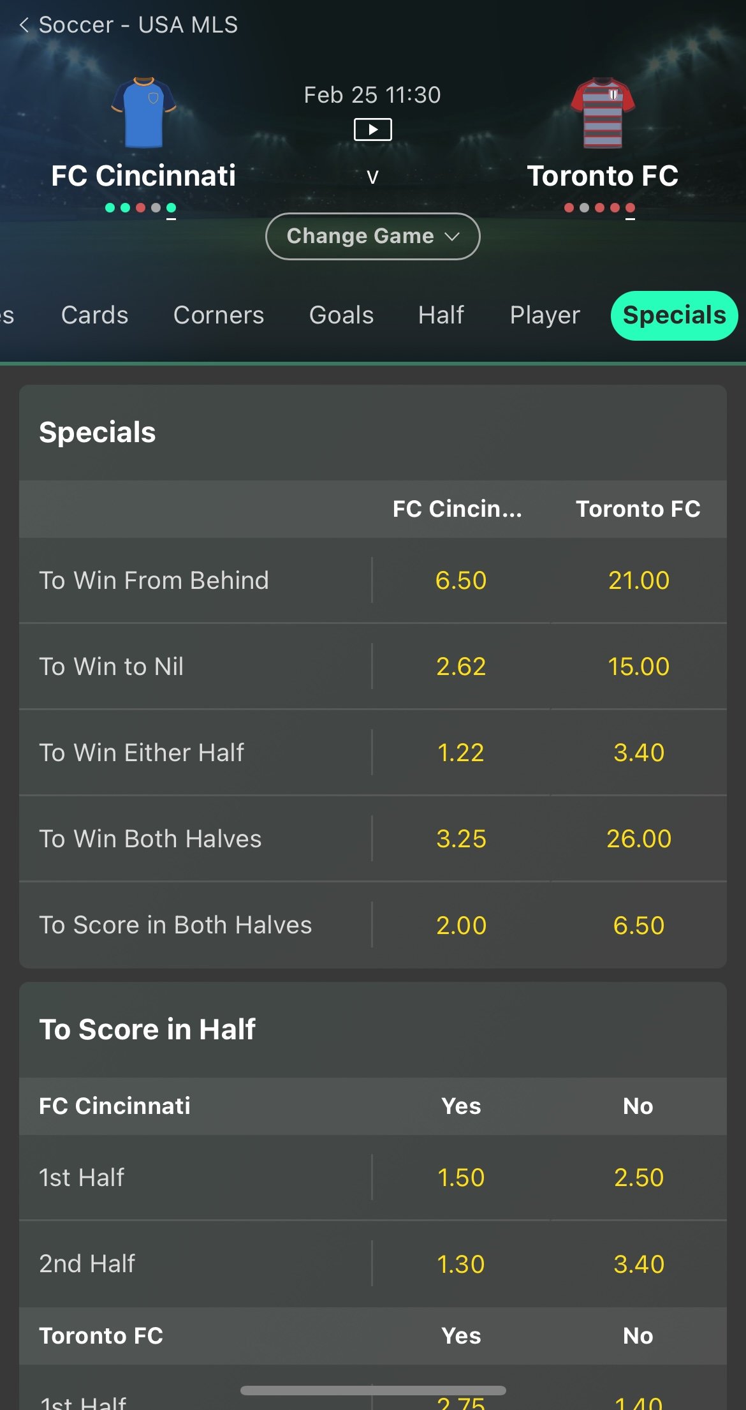Viewport: 746px width, 1410px height.
Task: Choose FC Cincinnati To Score in Both Halves 2.00
Action: click(x=460, y=925)
